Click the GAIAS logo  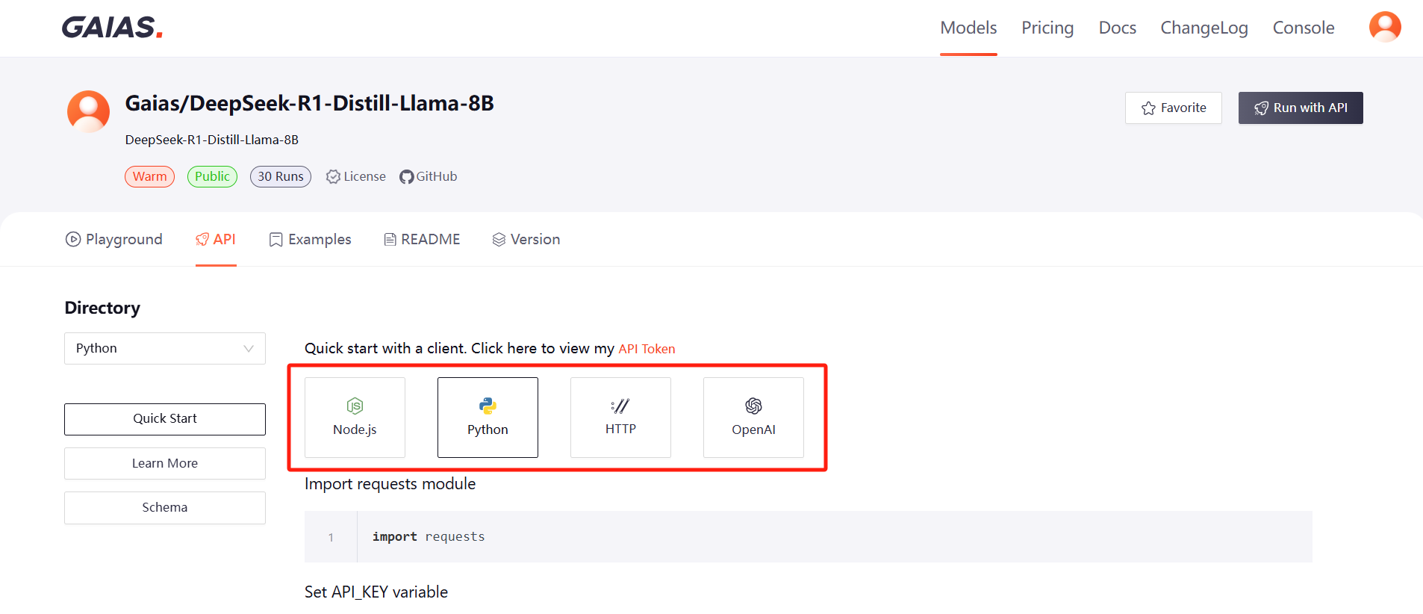pyautogui.click(x=110, y=28)
